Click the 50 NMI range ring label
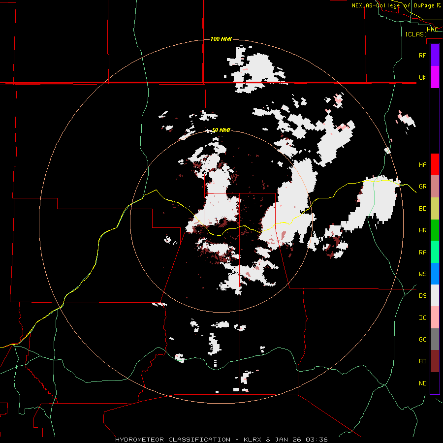The width and height of the screenshot is (443, 443). (221, 130)
